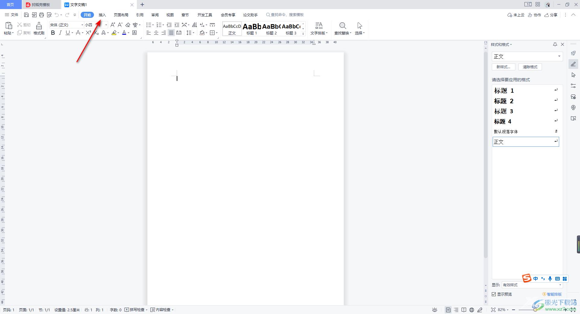Screen dimensions: 580x314
Task: Click the font color A swatch
Action: coord(124,33)
